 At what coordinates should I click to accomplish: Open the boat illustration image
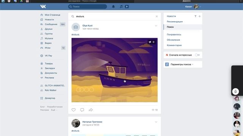pos(115,70)
